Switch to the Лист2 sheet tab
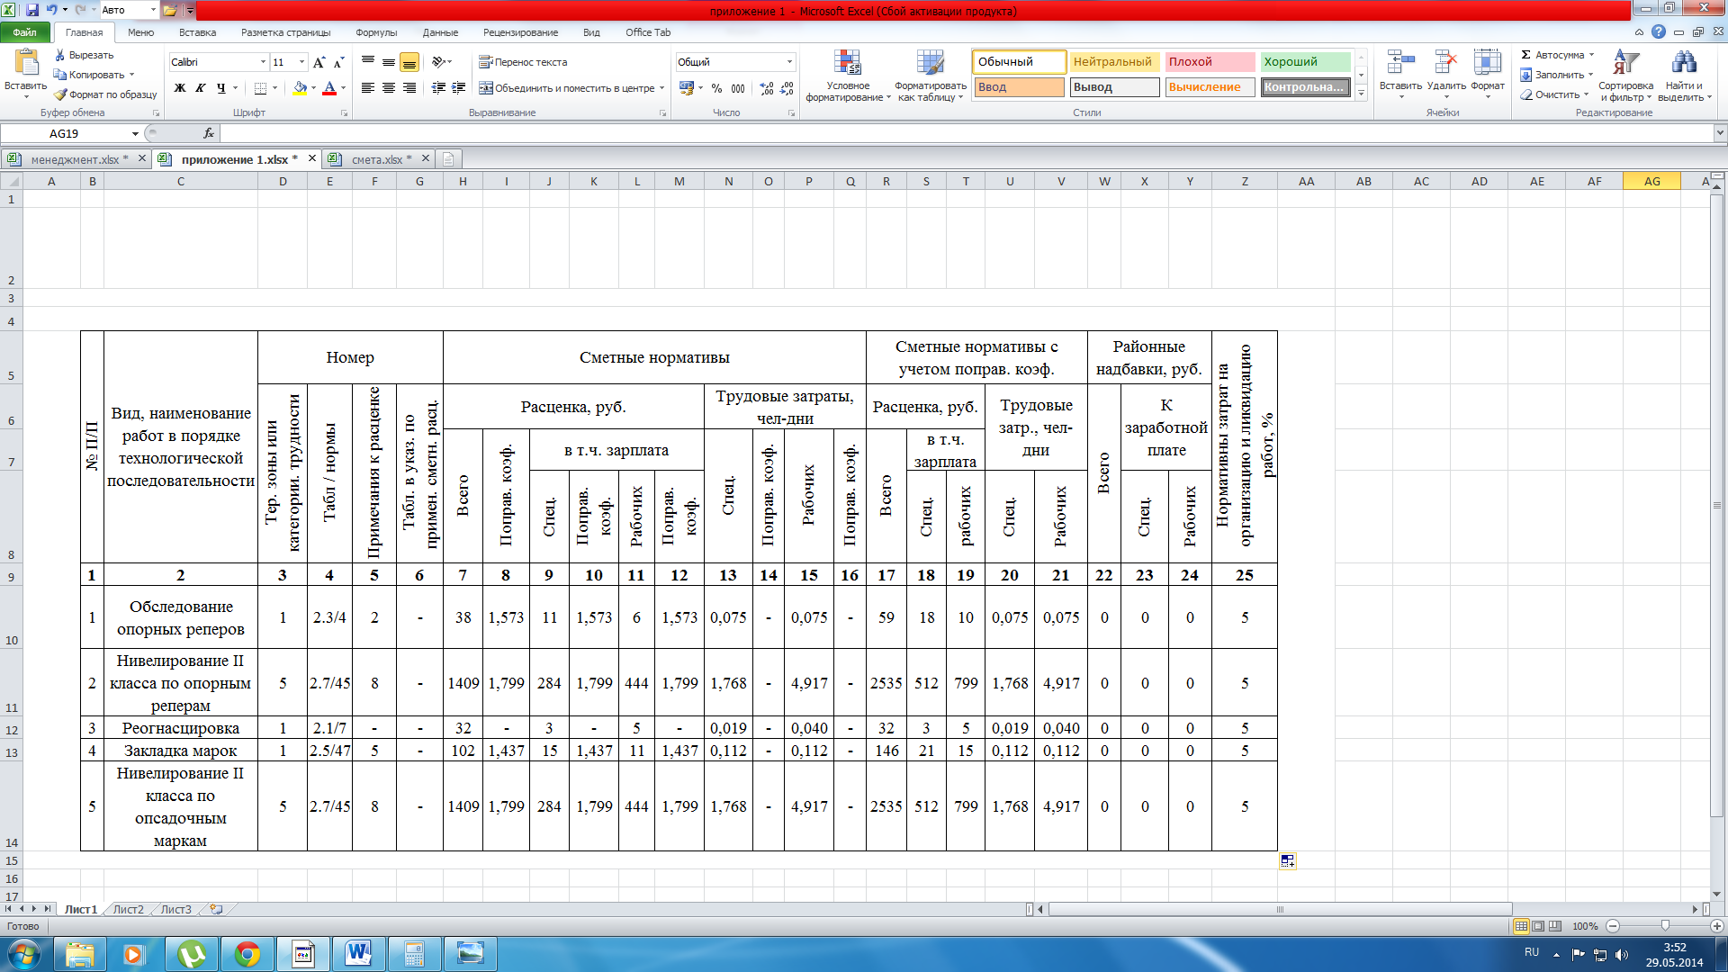 (128, 910)
